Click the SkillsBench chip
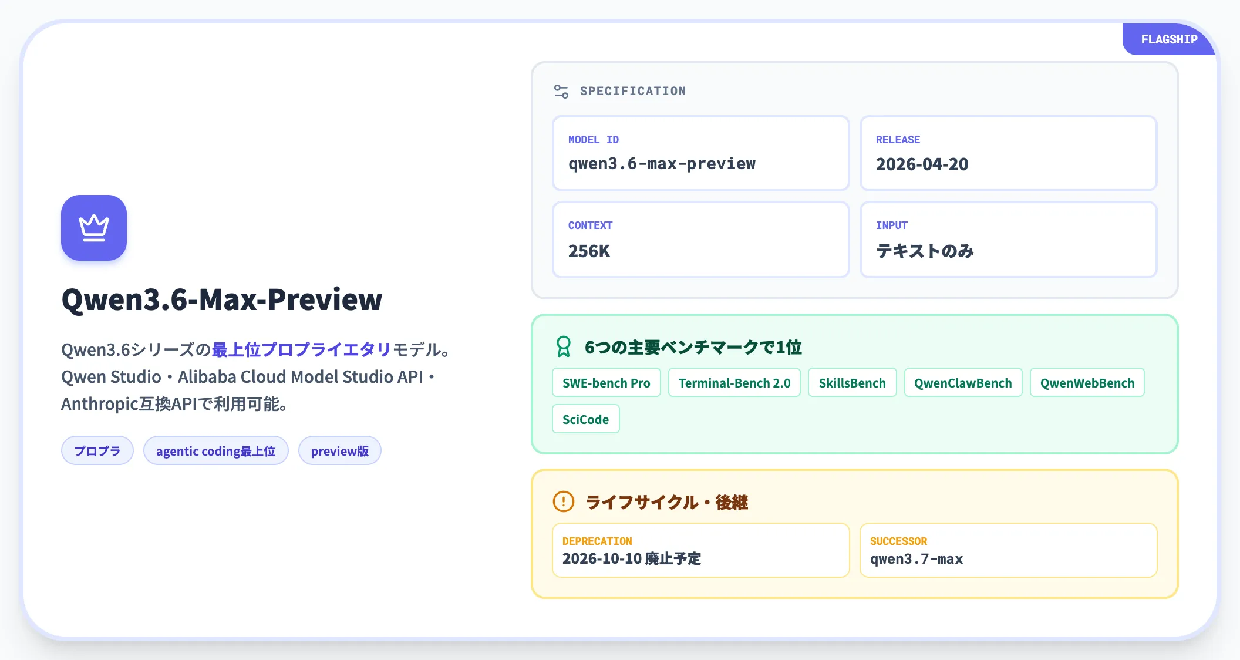This screenshot has height=660, width=1240. (852, 383)
